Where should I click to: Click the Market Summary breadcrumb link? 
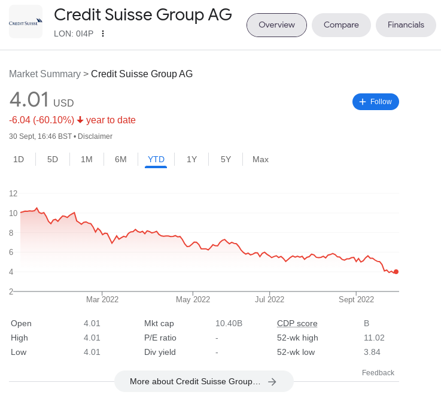pyautogui.click(x=45, y=74)
